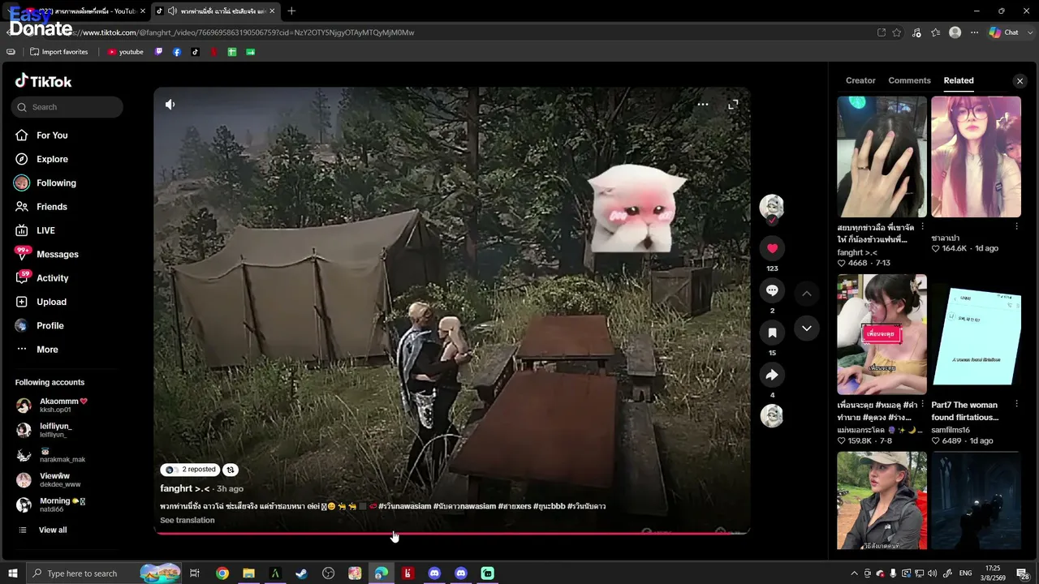Open the creator avatar beside the video
Viewport: 1039px width, 584px height.
[771, 208]
